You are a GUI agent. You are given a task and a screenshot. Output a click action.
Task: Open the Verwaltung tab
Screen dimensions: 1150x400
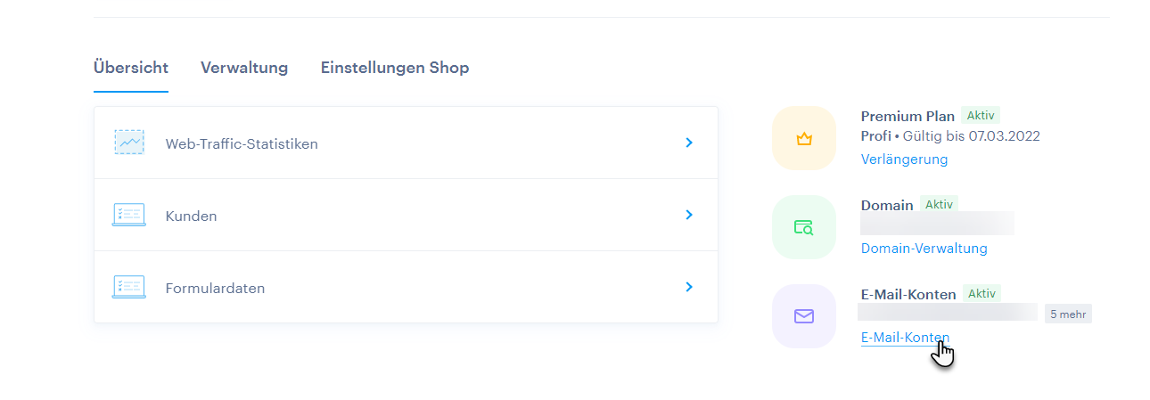pos(244,68)
